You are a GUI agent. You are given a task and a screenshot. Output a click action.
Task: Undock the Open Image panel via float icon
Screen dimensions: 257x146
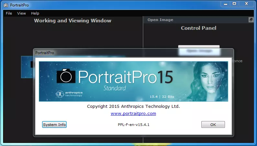point(251,20)
